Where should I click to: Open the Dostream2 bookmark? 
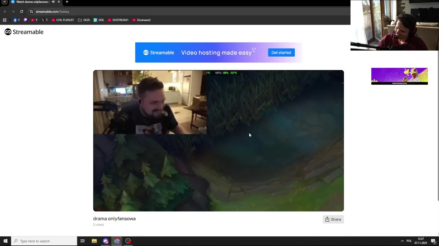tap(141, 20)
